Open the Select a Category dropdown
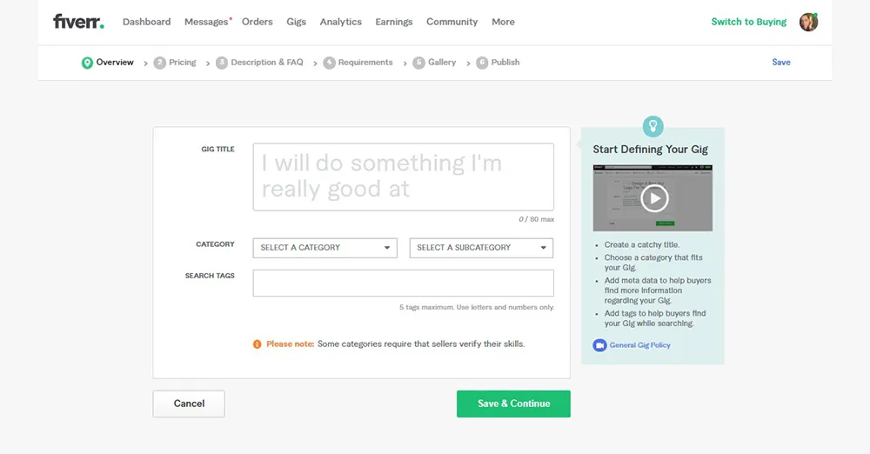Image resolution: width=870 pixels, height=454 pixels. coord(325,248)
